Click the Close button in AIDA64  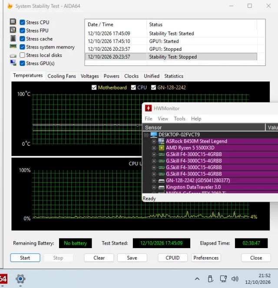[x=256, y=258]
